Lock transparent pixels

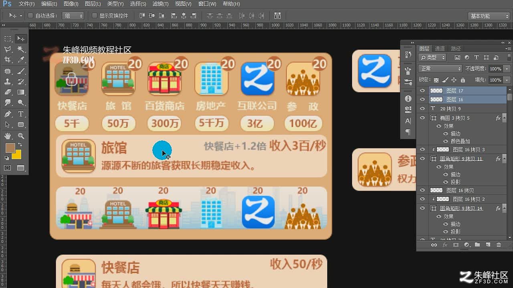tap(436, 80)
